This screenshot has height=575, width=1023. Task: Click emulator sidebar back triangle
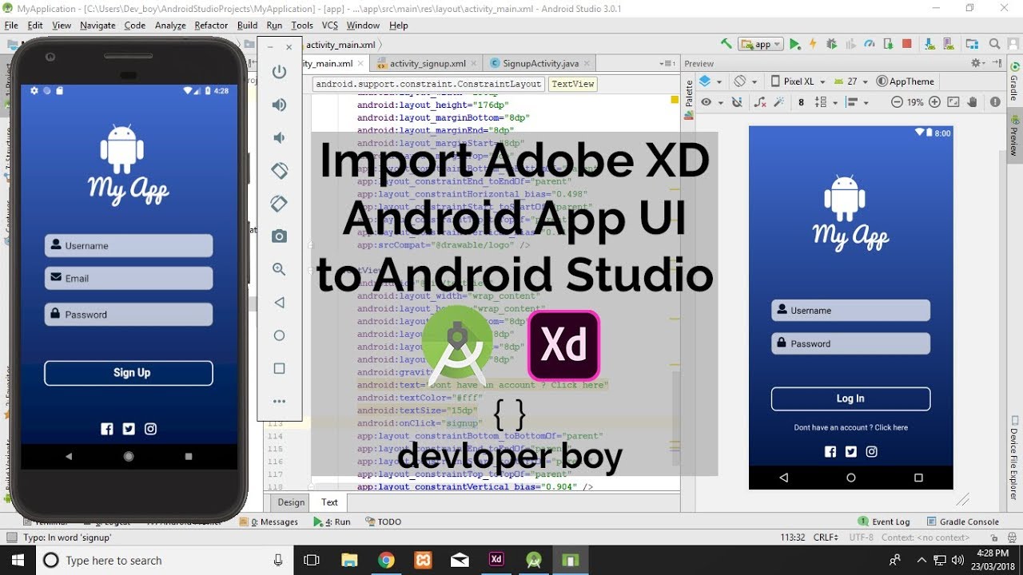pyautogui.click(x=279, y=303)
